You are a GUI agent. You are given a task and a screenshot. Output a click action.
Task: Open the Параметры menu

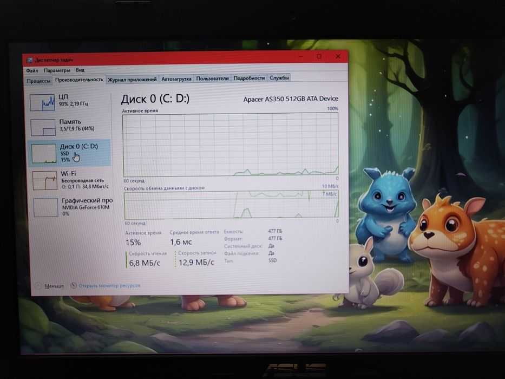[57, 70]
